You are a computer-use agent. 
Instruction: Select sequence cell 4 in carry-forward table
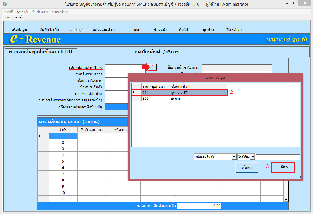[63, 155]
